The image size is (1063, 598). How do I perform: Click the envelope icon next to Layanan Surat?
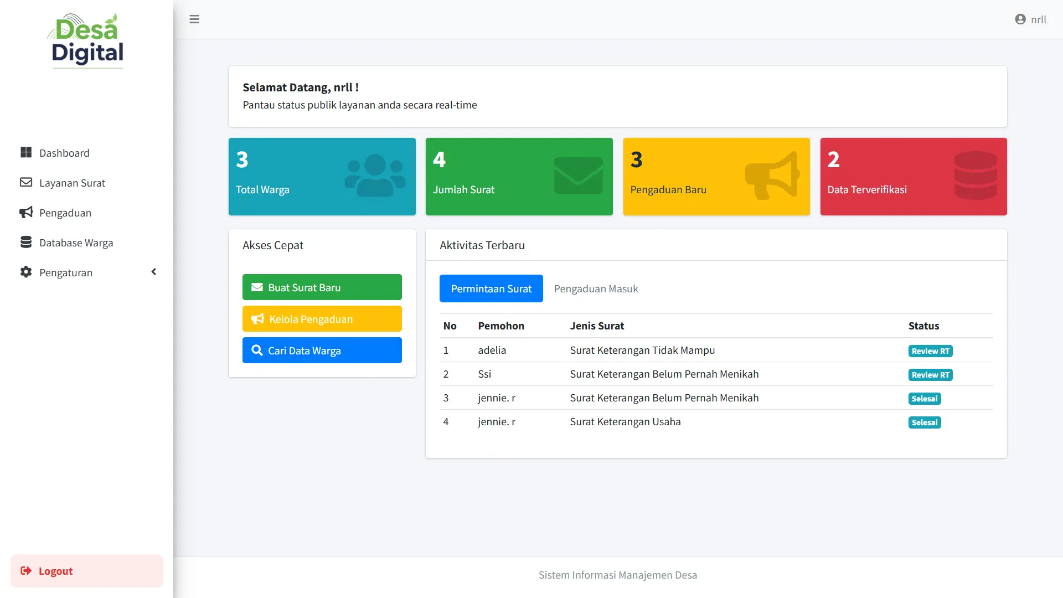[25, 182]
